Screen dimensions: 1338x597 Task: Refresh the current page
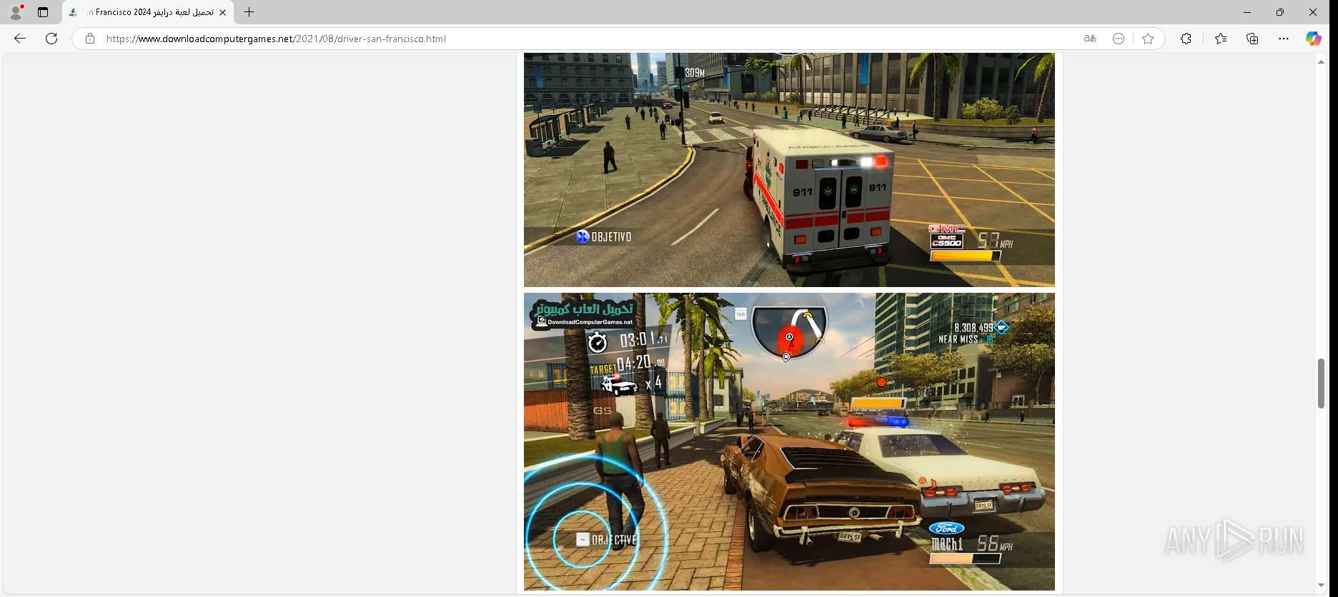[51, 39]
